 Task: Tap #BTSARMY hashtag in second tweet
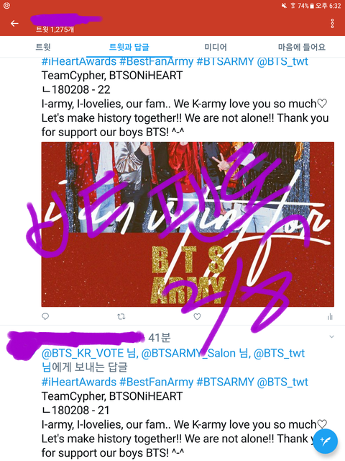(x=225, y=382)
